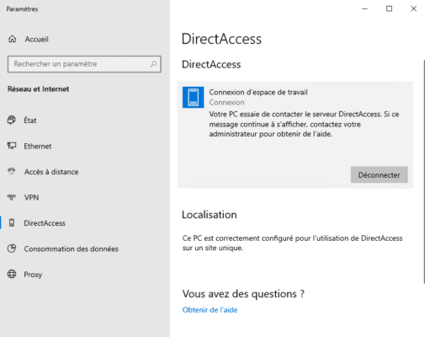This screenshot has height=337, width=425.
Task: Select the Consommation des données icon
Action: pyautogui.click(x=12, y=249)
